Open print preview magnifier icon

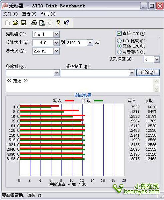42,23
